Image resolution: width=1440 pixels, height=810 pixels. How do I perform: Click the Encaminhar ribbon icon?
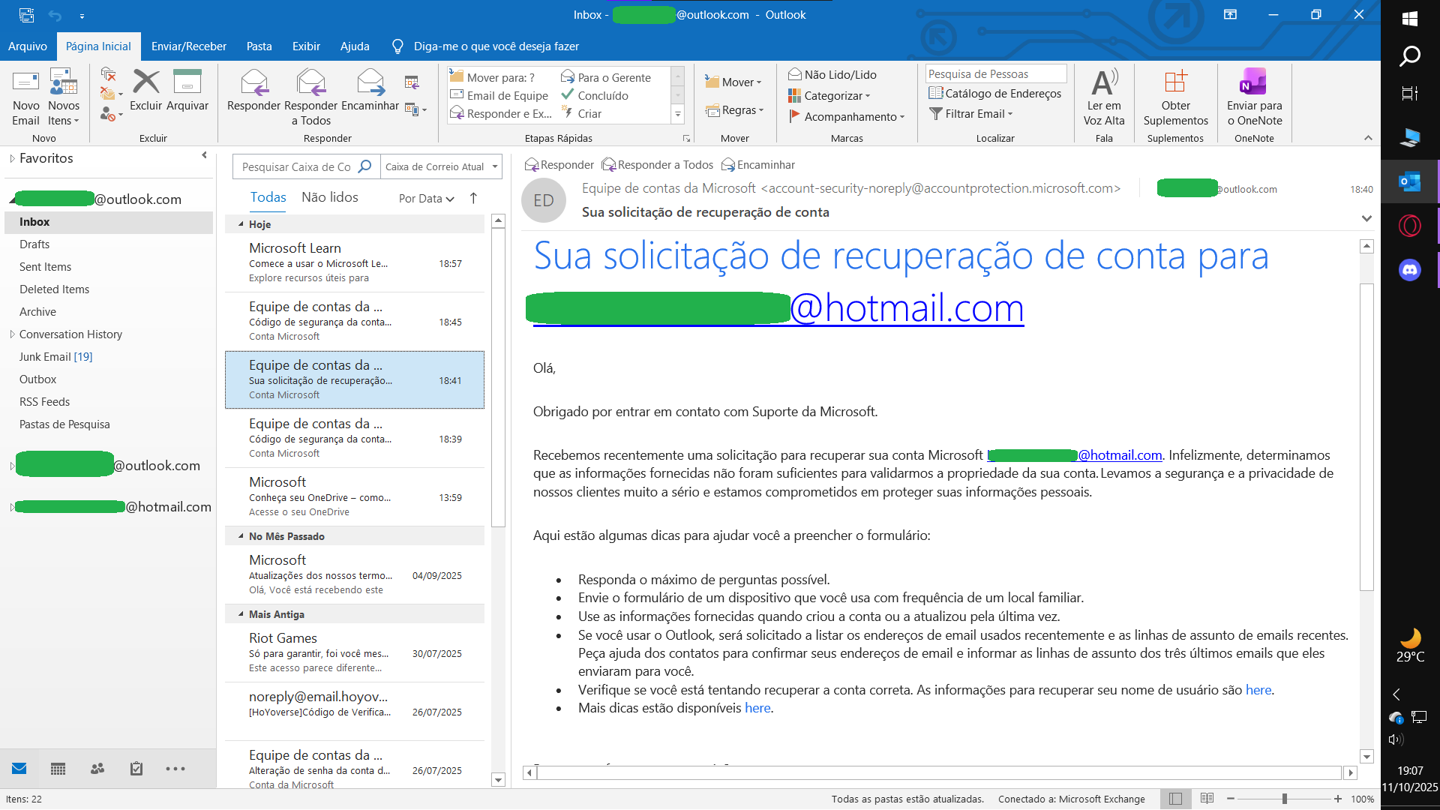(370, 82)
